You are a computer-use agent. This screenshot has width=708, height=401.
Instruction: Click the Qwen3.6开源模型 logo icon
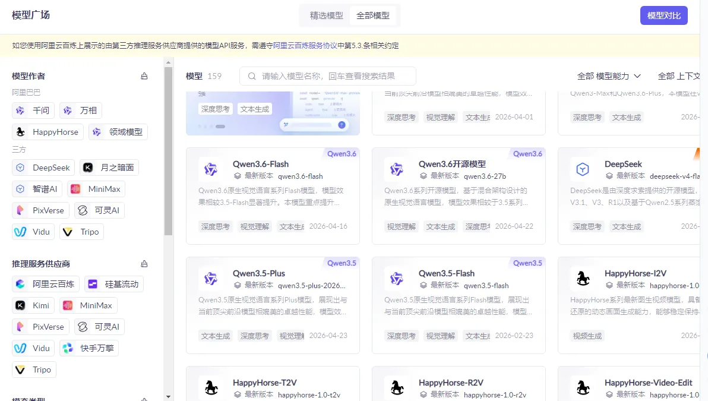[x=396, y=169]
